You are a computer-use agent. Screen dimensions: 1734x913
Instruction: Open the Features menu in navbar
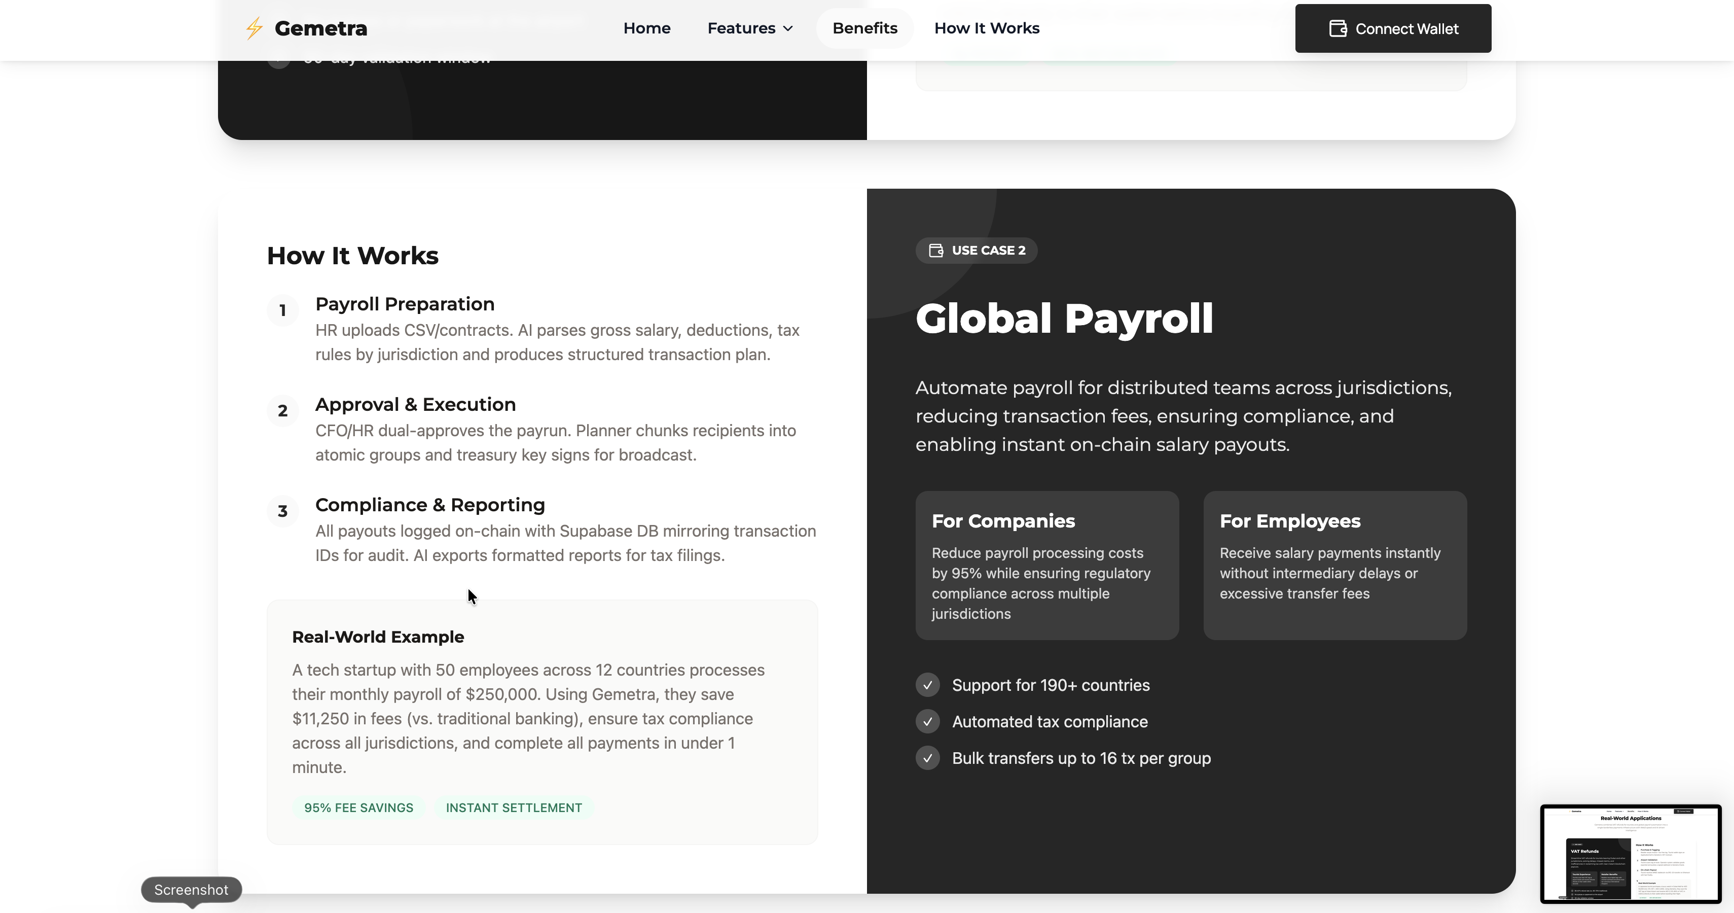[741, 28]
